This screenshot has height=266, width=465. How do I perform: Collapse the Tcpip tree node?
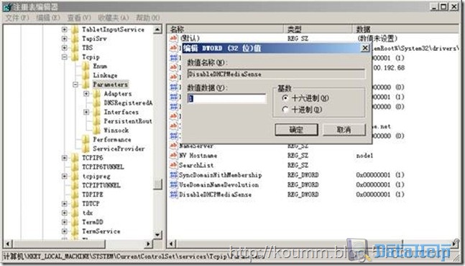(x=65, y=57)
